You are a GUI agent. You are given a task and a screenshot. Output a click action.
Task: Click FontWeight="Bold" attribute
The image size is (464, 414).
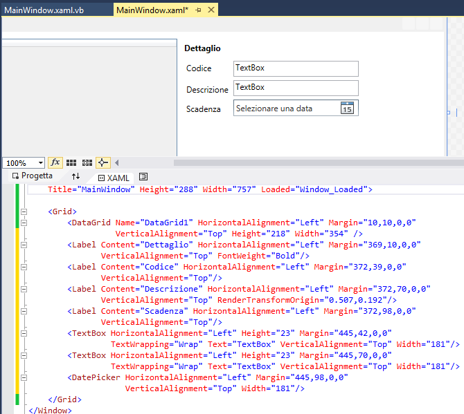coord(258,256)
